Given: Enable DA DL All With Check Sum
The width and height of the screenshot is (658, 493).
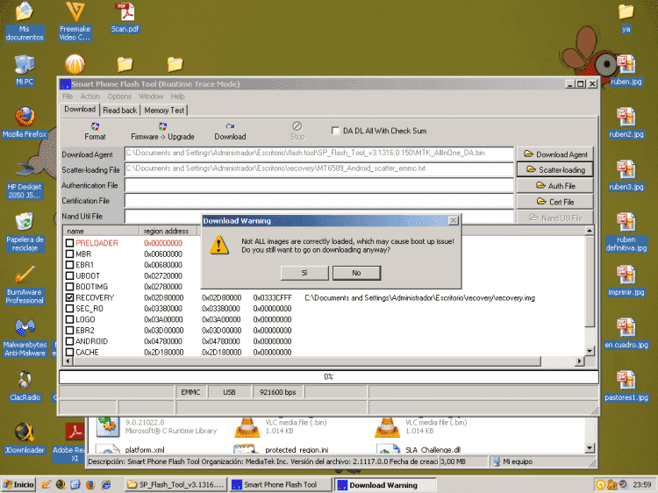Looking at the screenshot, I should (x=335, y=131).
